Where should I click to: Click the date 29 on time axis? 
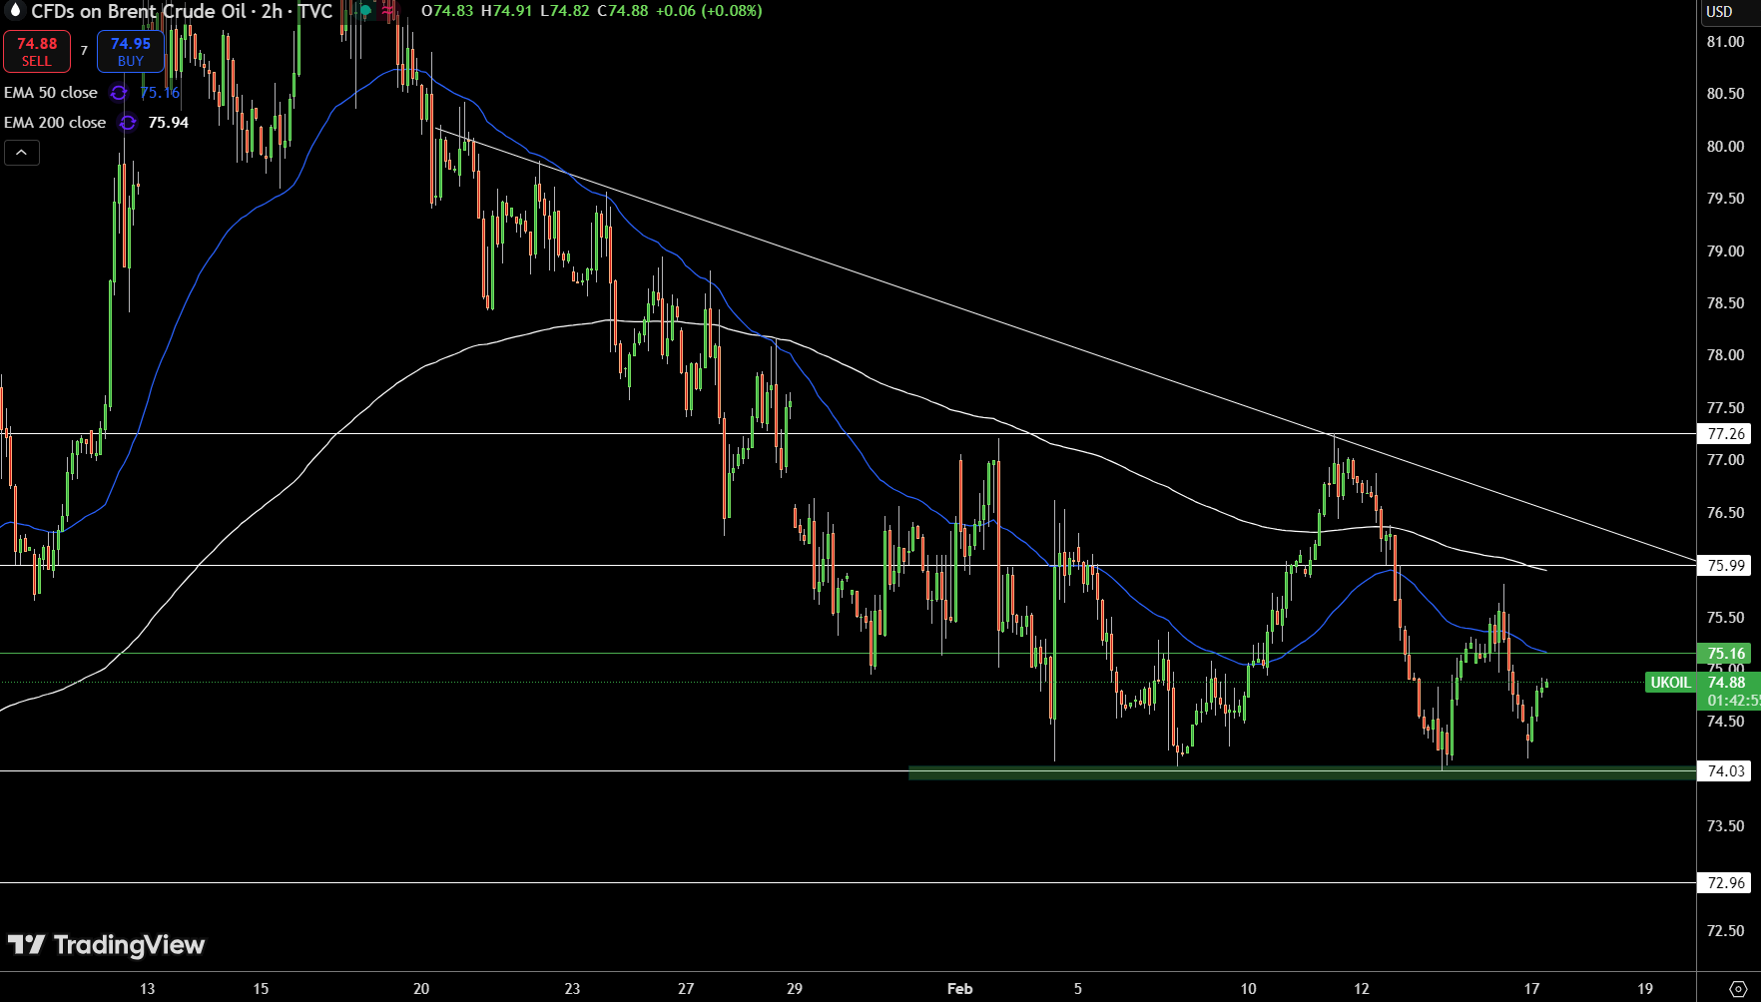(795, 989)
